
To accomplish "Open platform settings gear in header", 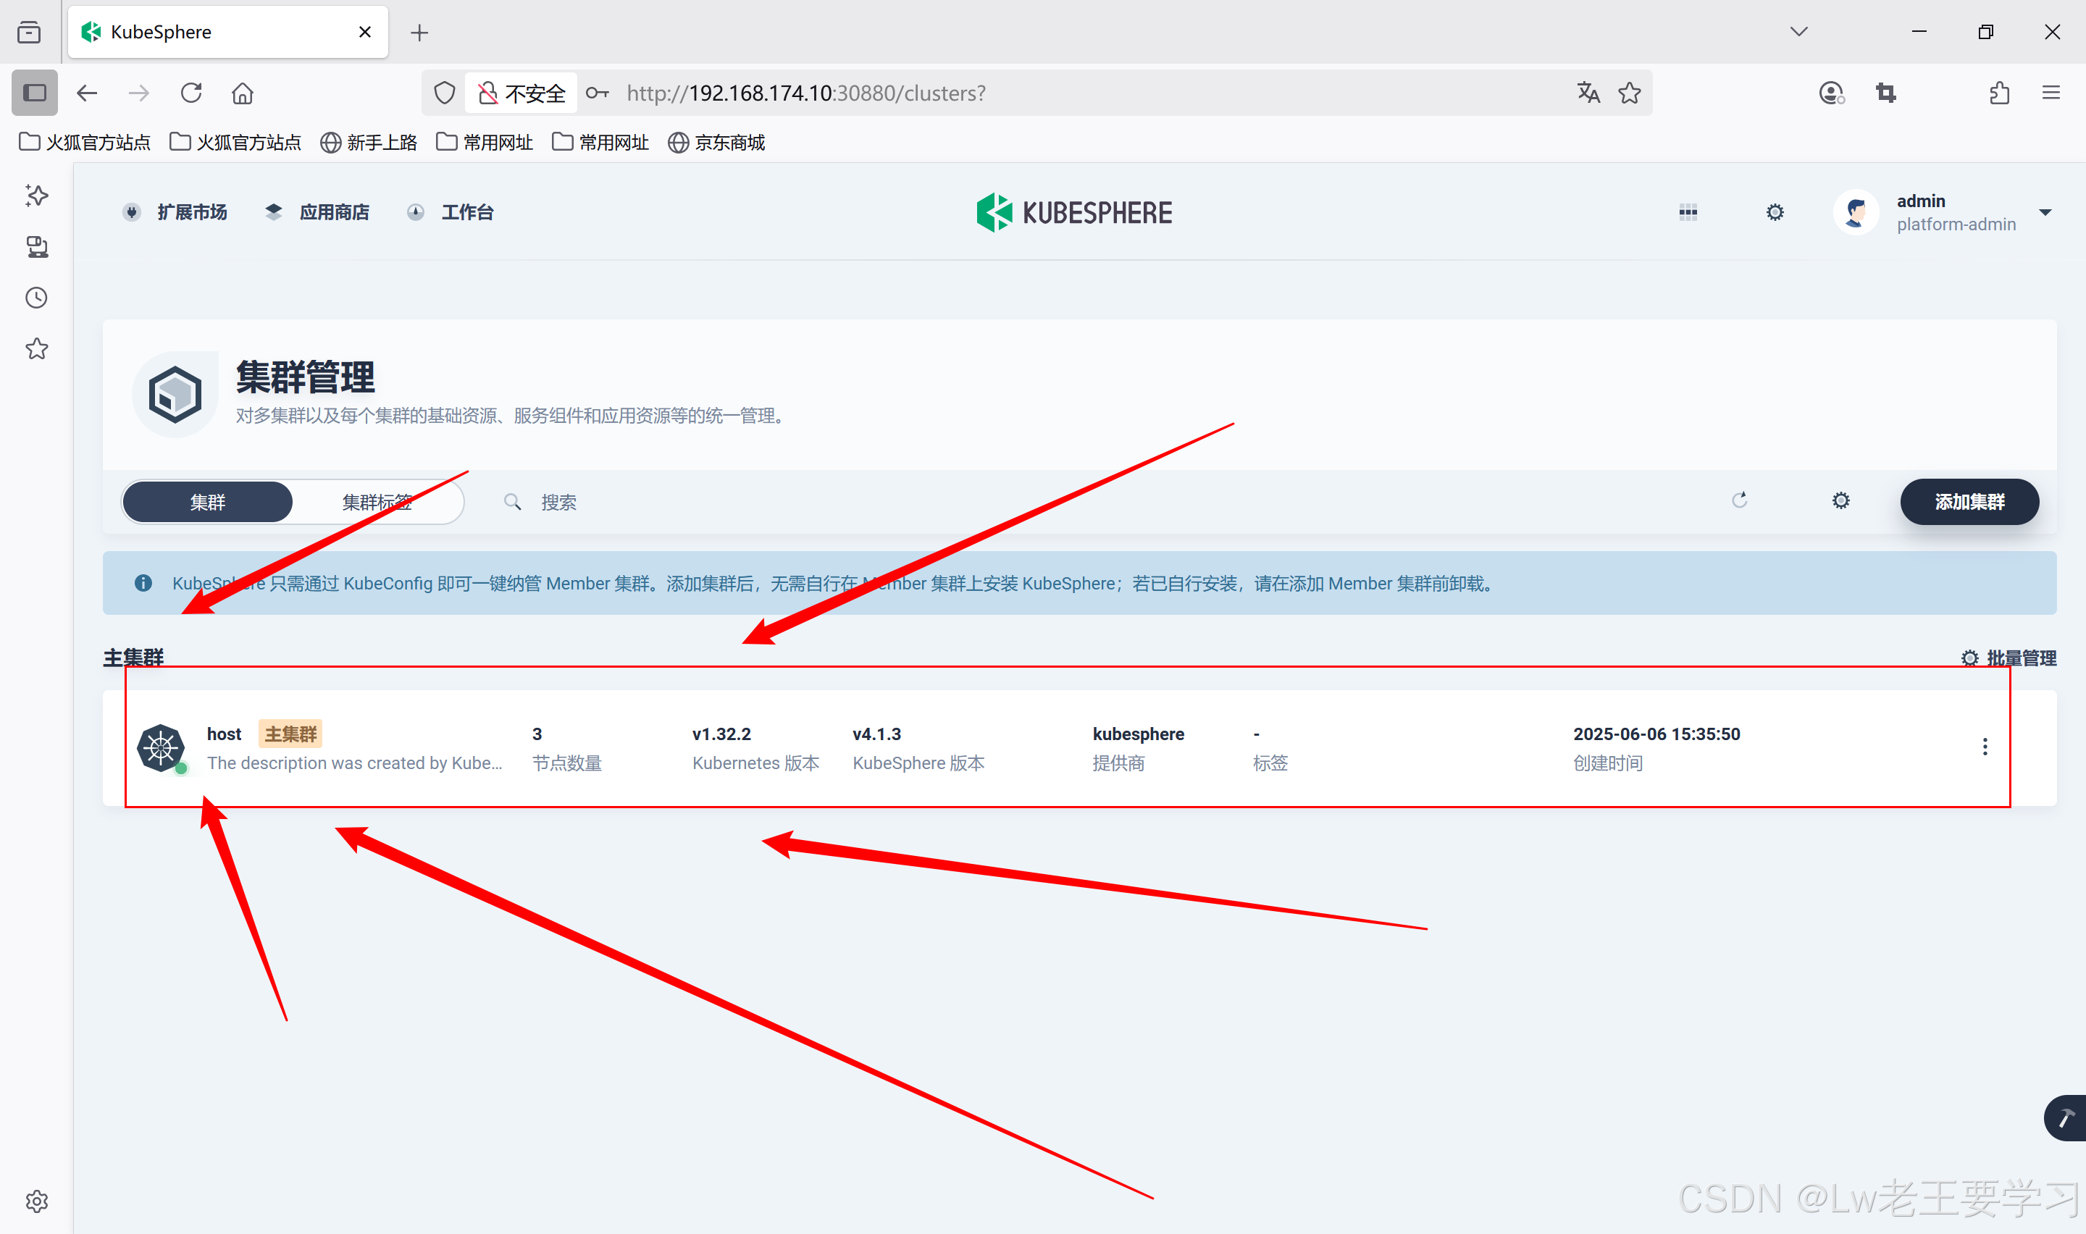I will pos(1775,213).
